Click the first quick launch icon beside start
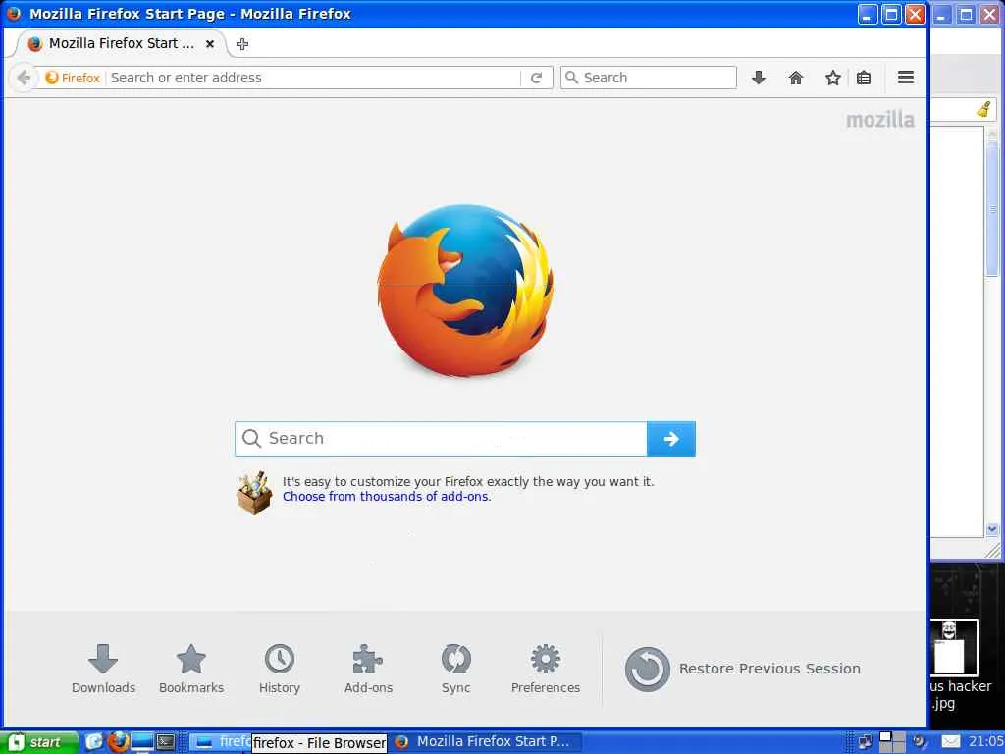 tap(93, 742)
